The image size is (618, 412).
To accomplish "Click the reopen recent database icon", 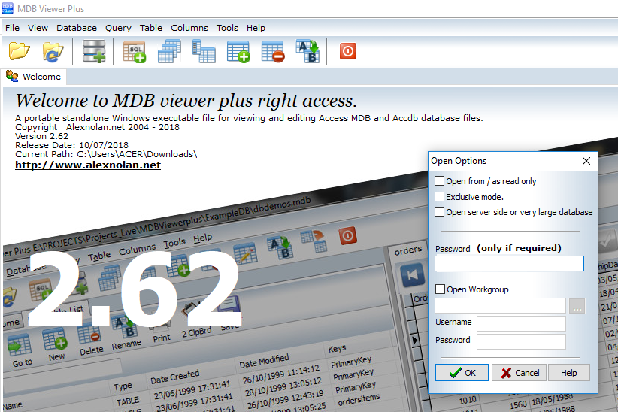I will (x=53, y=51).
